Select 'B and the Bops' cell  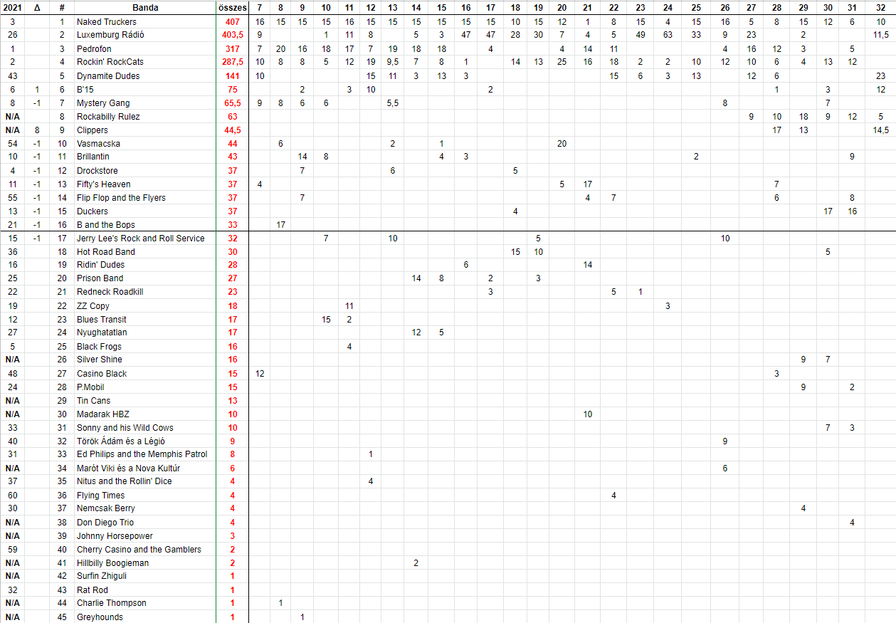coord(145,225)
